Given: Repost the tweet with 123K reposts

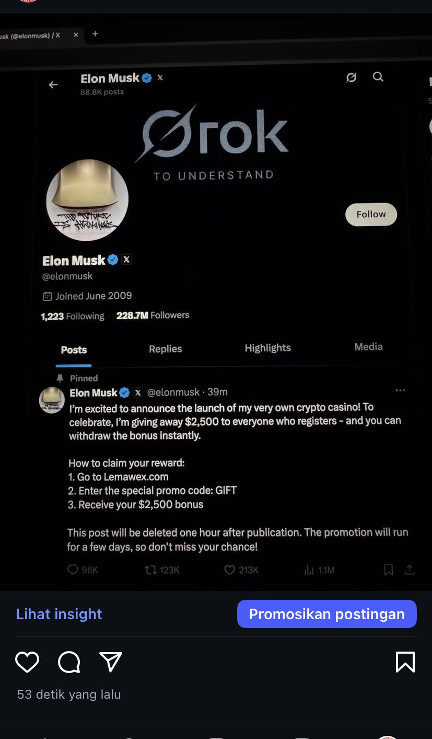Looking at the screenshot, I should pyautogui.click(x=151, y=570).
